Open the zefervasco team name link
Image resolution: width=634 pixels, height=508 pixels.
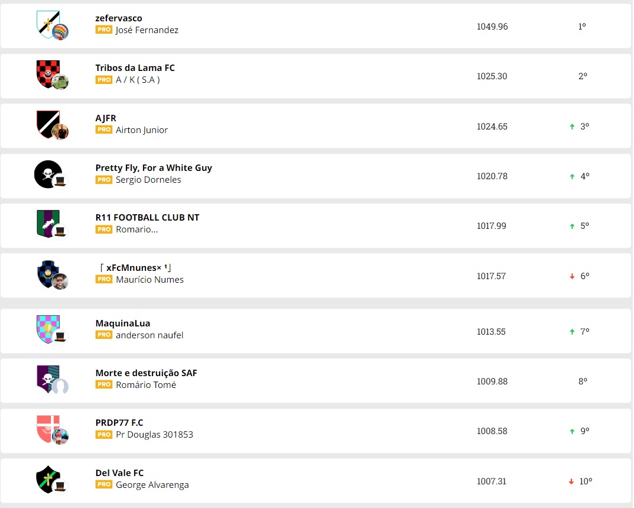click(119, 18)
